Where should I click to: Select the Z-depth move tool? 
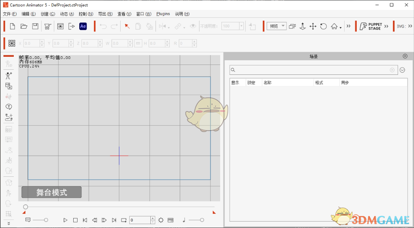pos(302,26)
